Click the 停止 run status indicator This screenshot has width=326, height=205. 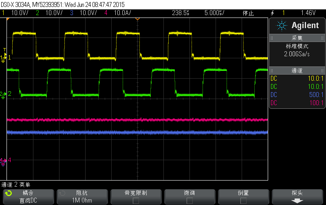click(248, 13)
